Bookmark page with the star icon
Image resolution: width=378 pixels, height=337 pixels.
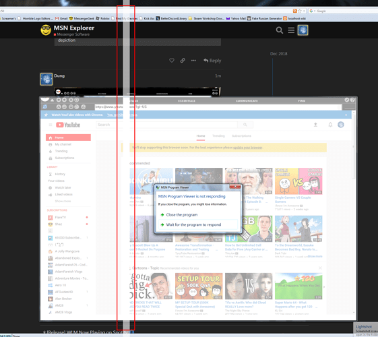point(300,11)
